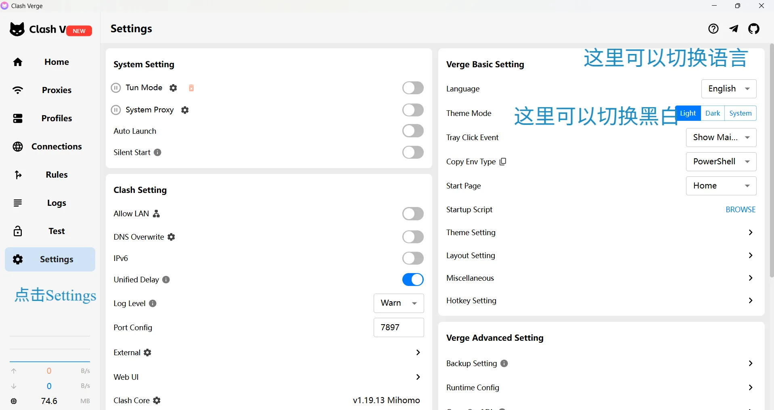774x410 pixels.
Task: Select Light theme mode button
Action: point(688,113)
